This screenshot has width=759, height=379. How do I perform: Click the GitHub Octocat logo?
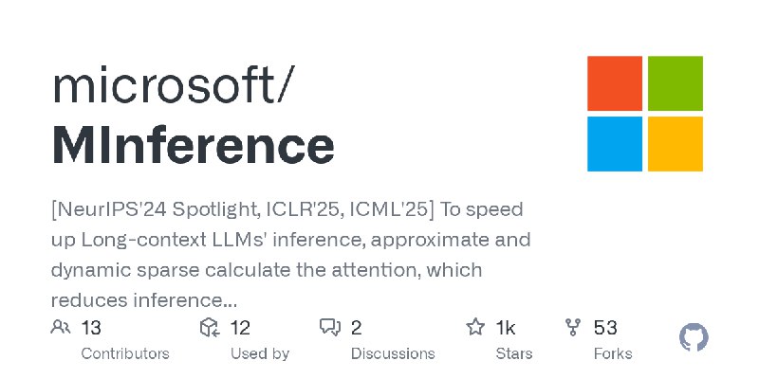[694, 337]
